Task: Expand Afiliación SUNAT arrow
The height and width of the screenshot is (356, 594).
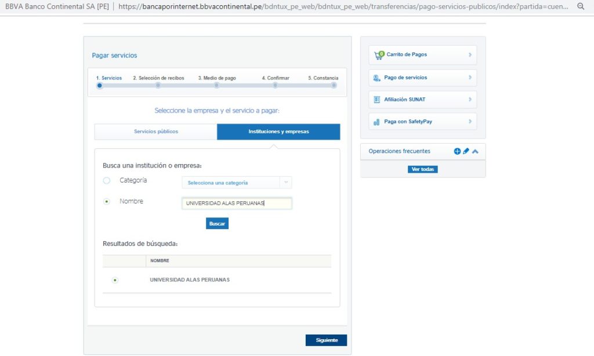Action: click(x=470, y=99)
